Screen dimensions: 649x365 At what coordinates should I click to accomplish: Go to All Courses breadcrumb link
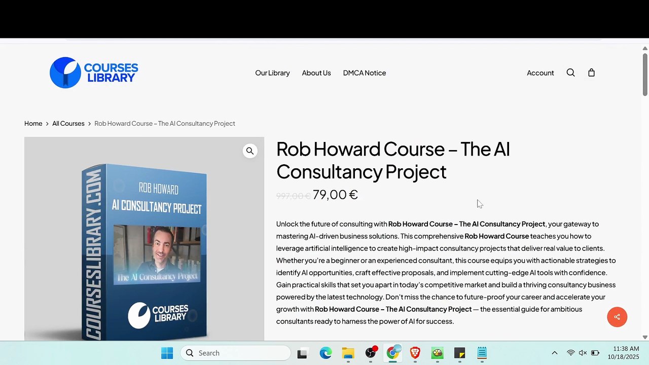(x=68, y=123)
